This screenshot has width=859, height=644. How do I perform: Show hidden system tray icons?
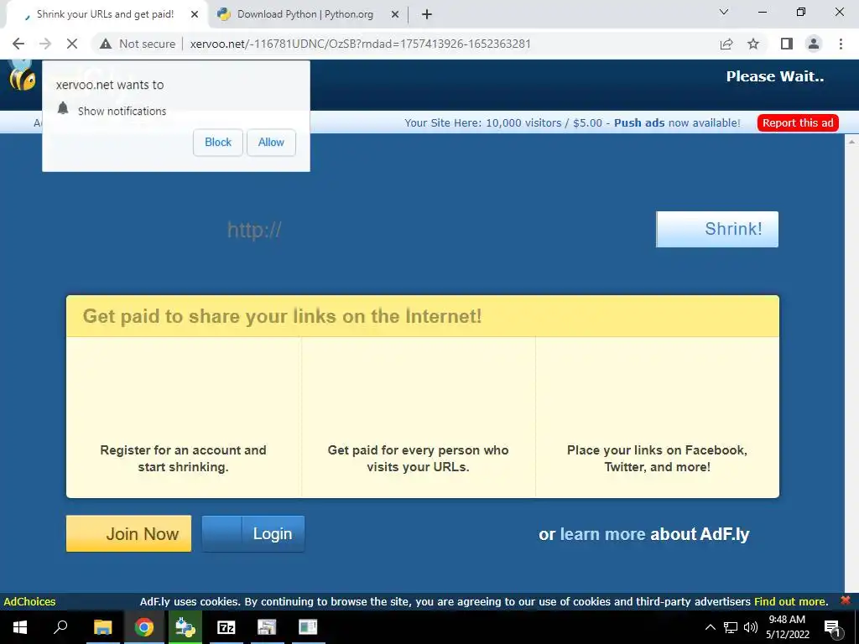point(710,627)
